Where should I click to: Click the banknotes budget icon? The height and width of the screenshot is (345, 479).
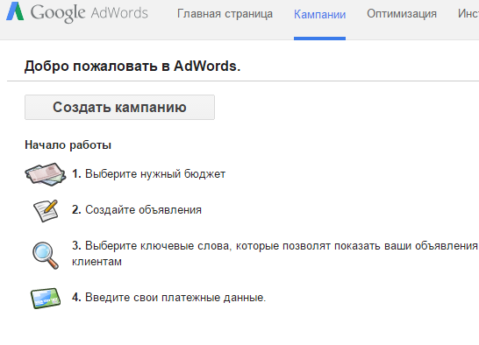(x=46, y=174)
